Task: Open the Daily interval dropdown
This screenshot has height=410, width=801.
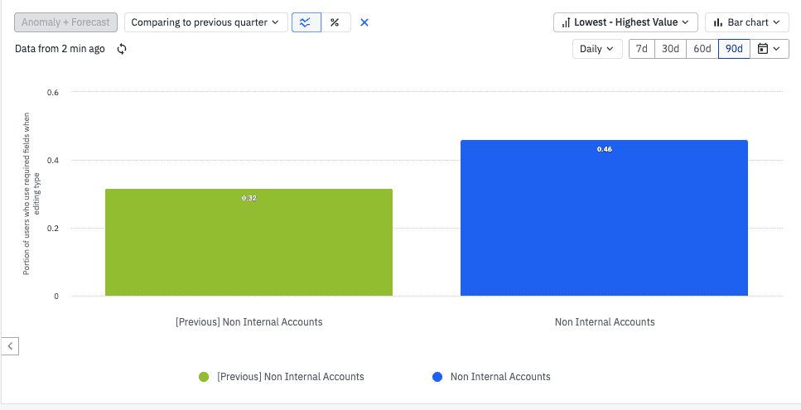Action: pos(597,49)
